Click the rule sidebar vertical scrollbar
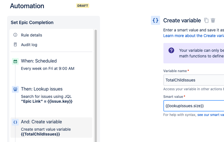224x142 pixels. (x=96, y=85)
